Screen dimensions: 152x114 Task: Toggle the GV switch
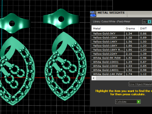[147, 22]
